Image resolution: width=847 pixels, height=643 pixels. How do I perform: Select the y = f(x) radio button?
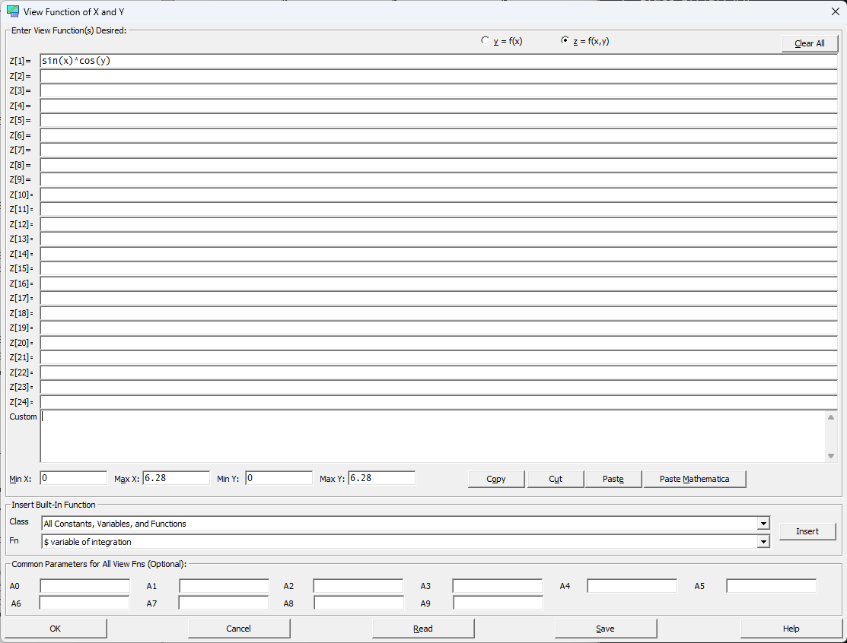(x=485, y=40)
